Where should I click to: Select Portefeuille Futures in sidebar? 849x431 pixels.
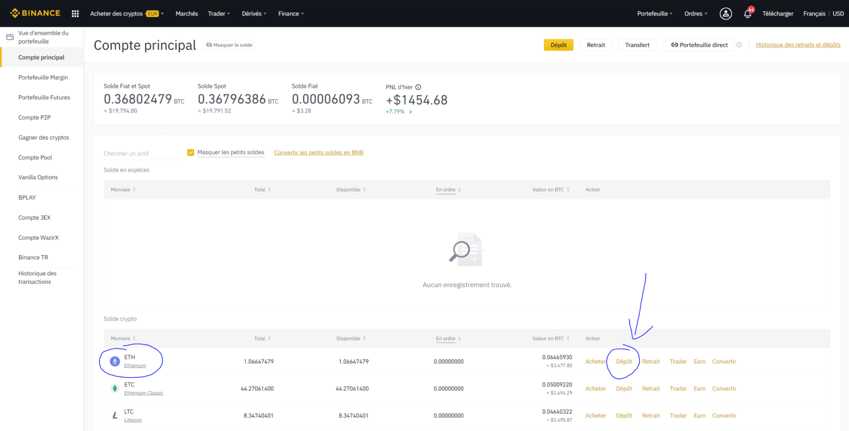click(44, 97)
